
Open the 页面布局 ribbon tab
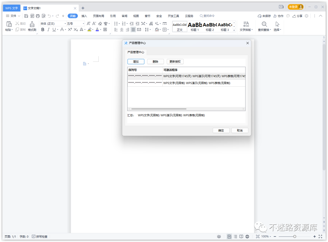coord(98,16)
